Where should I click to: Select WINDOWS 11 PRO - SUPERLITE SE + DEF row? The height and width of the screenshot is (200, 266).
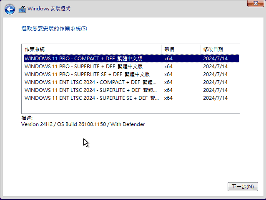tap(131, 74)
